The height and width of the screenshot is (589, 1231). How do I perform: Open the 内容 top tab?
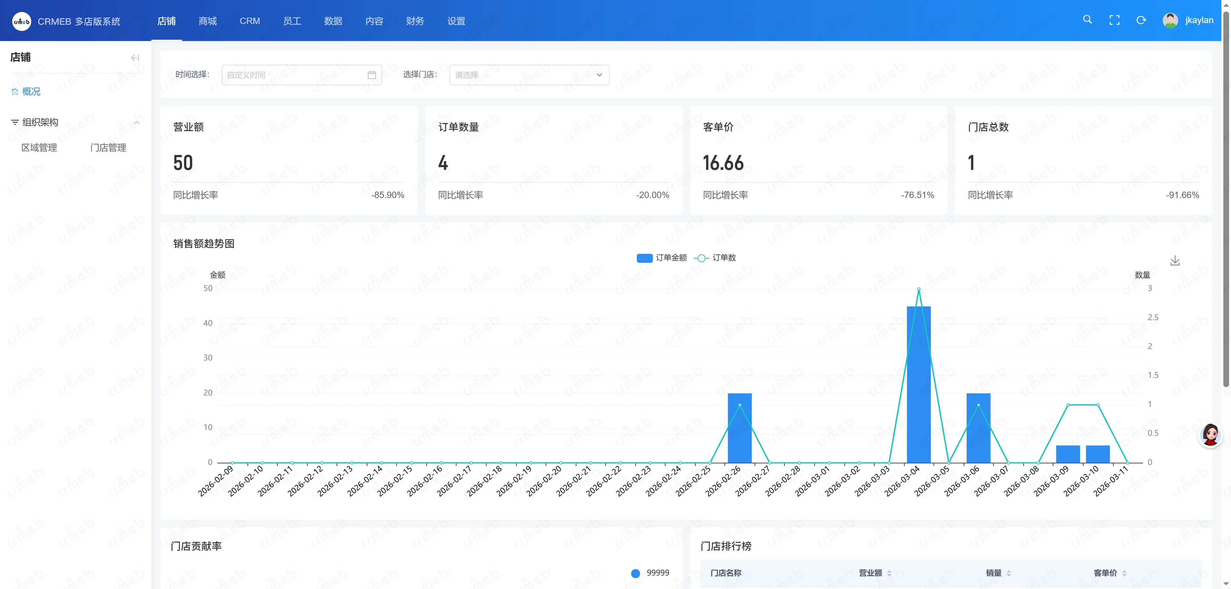coord(374,21)
